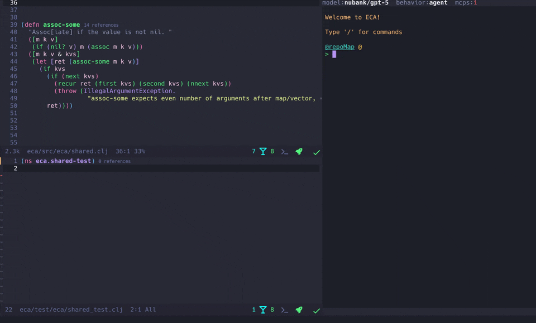Click the '0 references' lens beside eca.shared-test

pos(114,161)
